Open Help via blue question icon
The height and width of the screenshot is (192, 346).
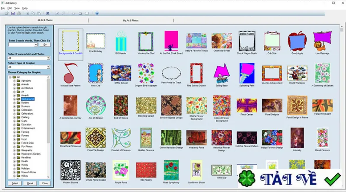coord(97,13)
